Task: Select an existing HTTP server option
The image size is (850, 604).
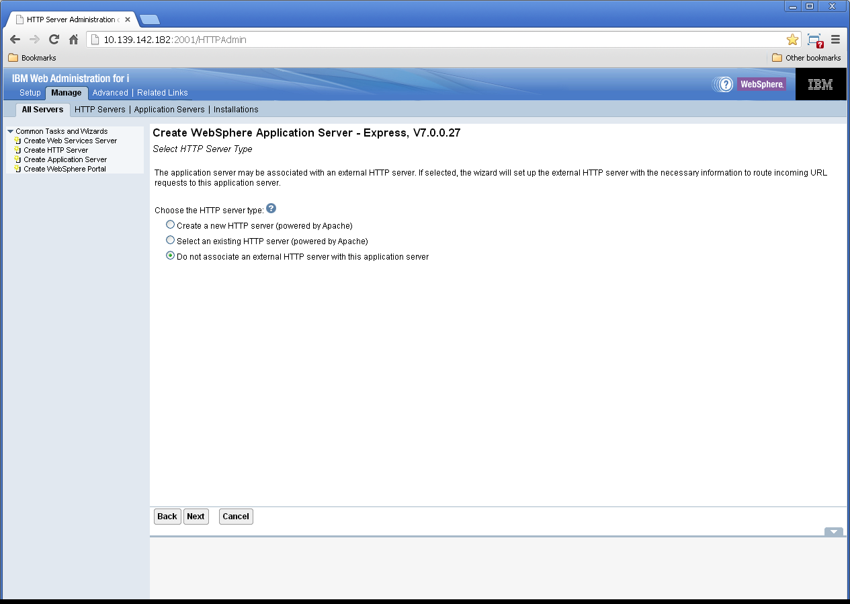Action: click(170, 240)
